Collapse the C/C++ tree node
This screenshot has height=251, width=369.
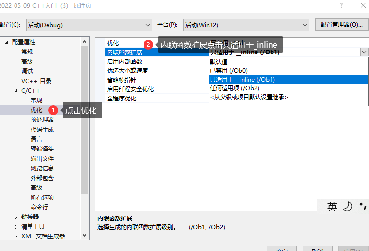[x=16, y=91]
